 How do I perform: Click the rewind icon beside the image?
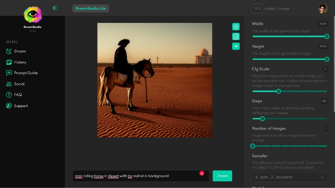(236, 46)
